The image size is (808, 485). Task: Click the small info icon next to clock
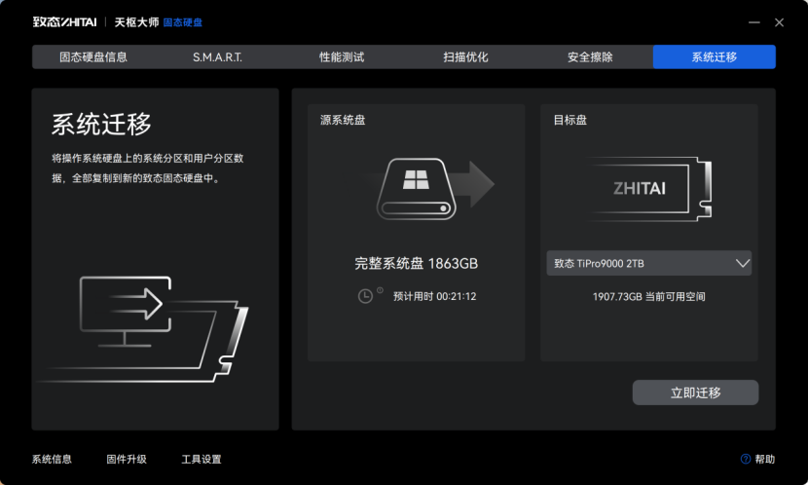tap(380, 290)
